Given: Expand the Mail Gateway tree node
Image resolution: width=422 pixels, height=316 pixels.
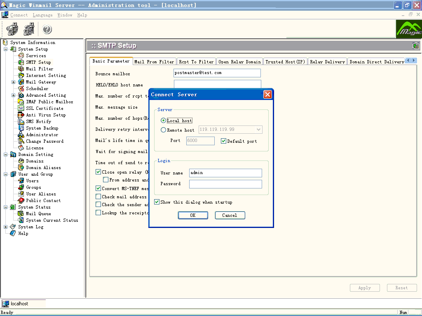Looking at the screenshot, I should click(x=13, y=82).
